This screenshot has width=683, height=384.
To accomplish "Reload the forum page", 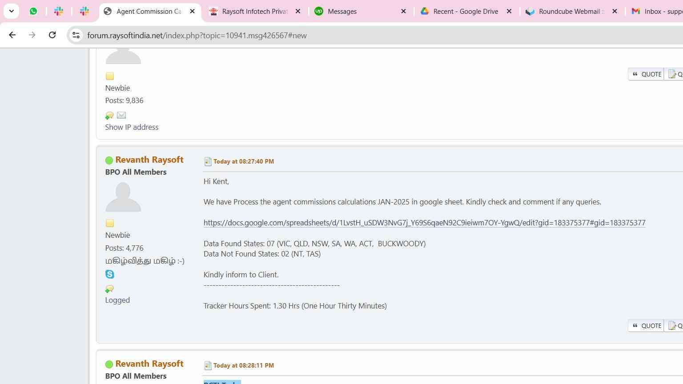I will (x=52, y=35).
